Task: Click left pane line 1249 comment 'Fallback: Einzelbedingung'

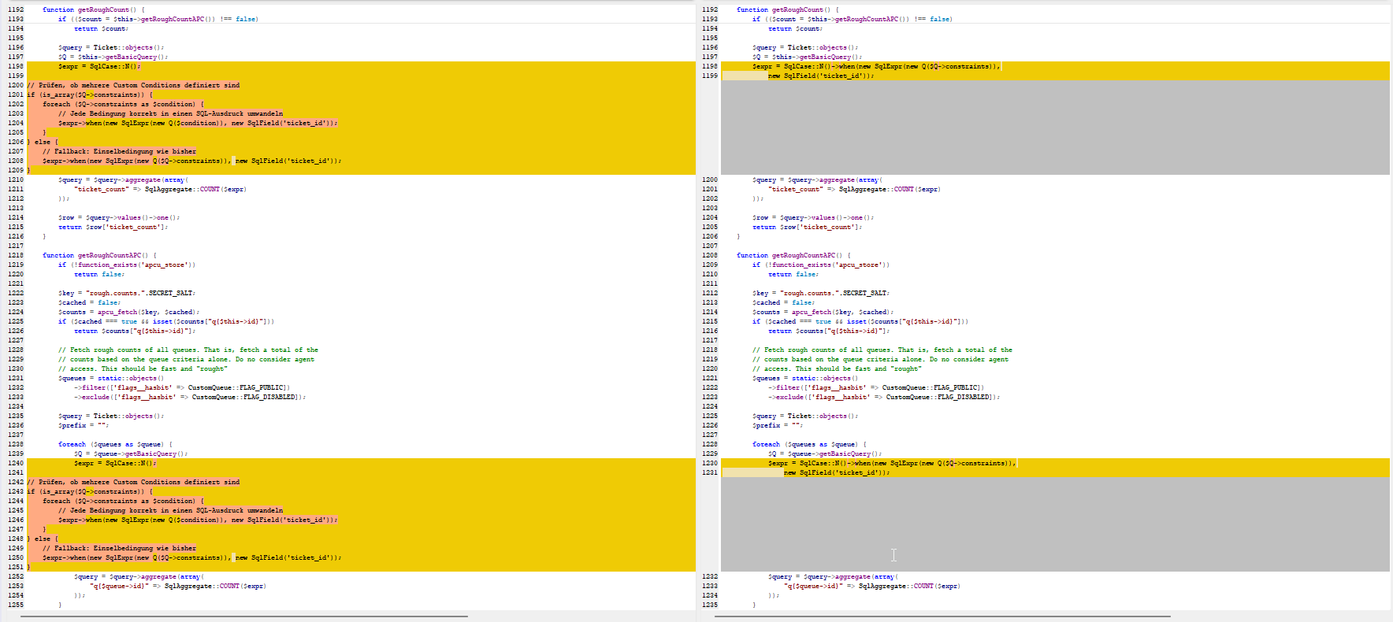Action: [119, 548]
